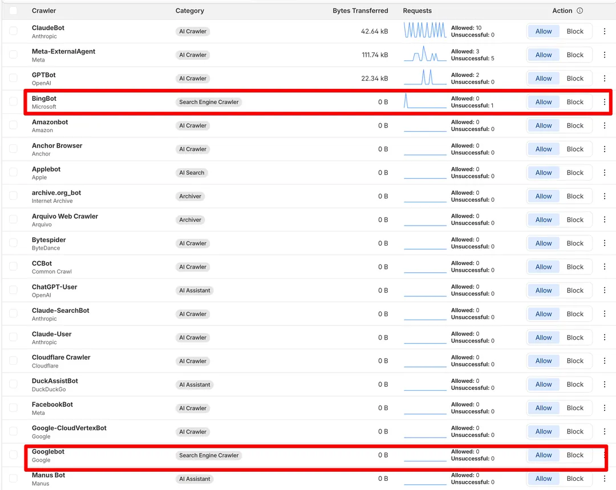Viewport: 616px width, 490px height.
Task: Click the Meta-ExternalAgent requests sparkline chart
Action: coord(425,54)
